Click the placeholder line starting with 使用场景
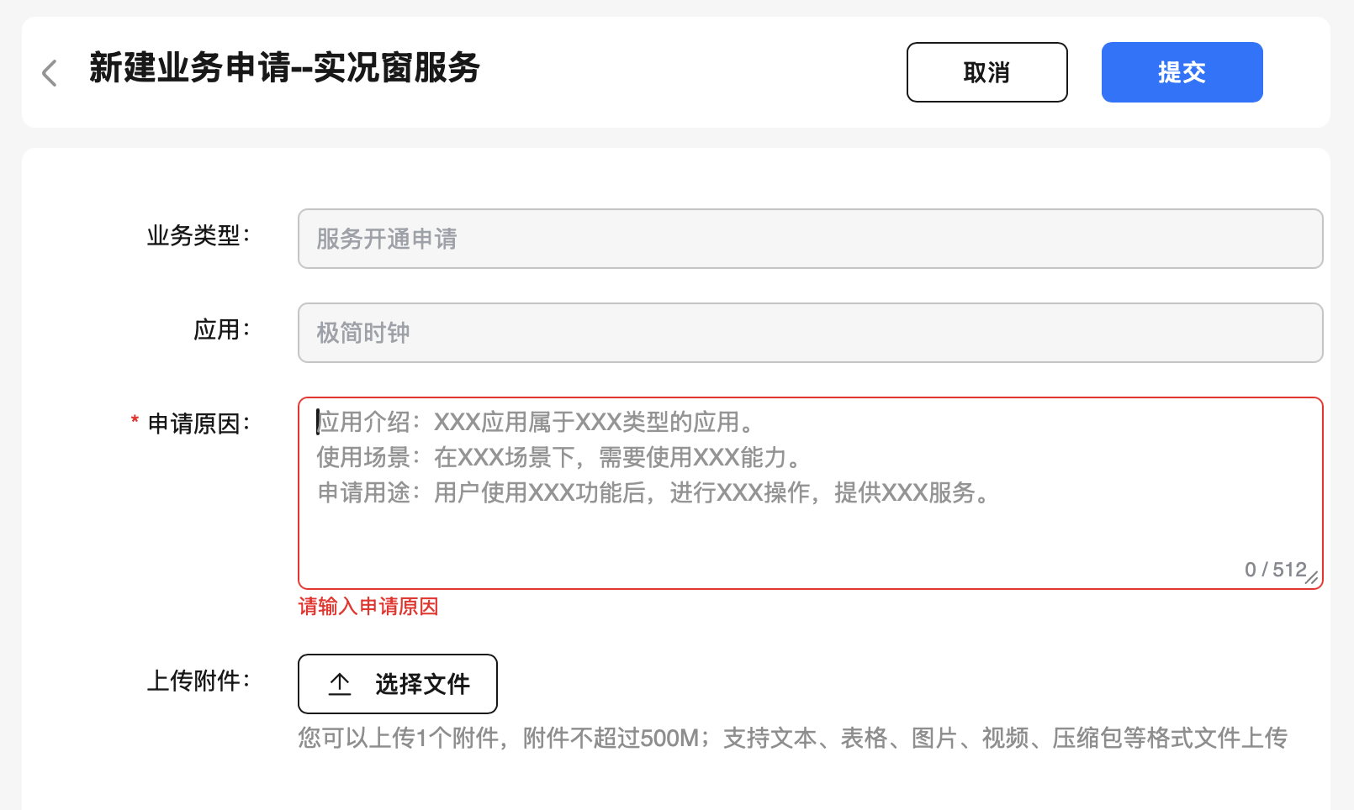The image size is (1354, 810). 558,458
